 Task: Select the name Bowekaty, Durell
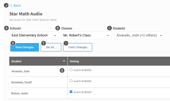click(x=21, y=82)
